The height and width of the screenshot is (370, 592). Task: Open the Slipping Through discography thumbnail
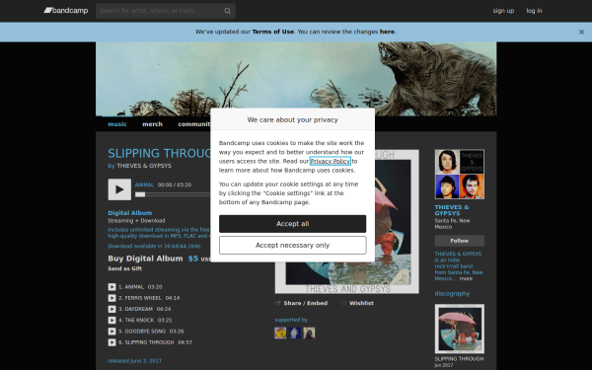[459, 329]
